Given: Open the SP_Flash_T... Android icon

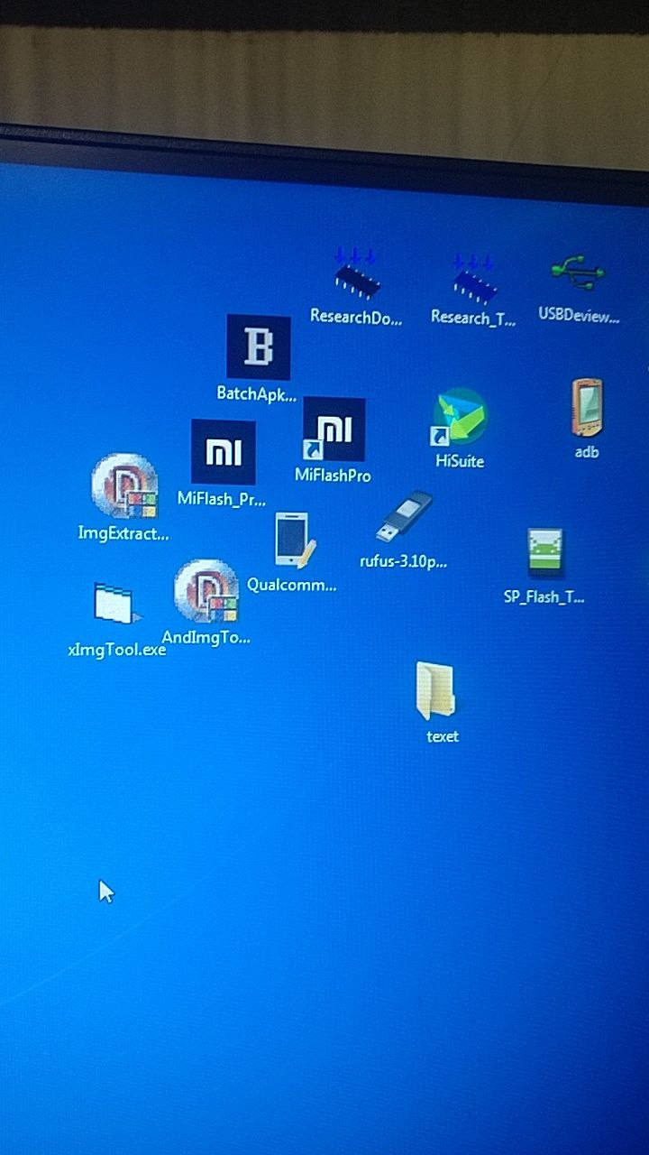Looking at the screenshot, I should [x=545, y=552].
